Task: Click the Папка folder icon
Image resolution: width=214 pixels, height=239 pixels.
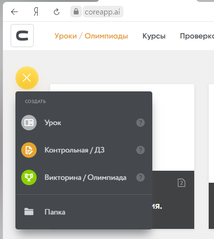Action: (29, 212)
